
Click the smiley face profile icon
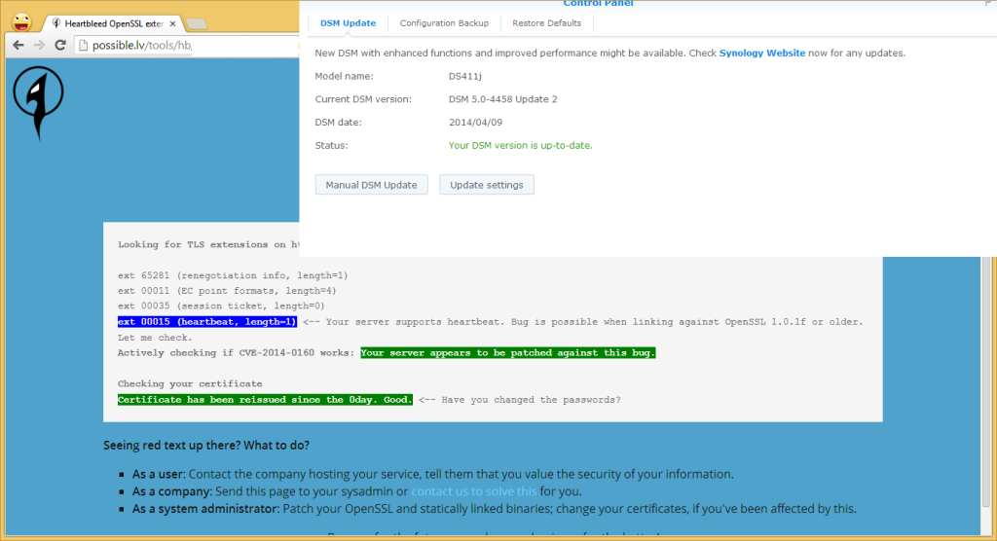18,20
